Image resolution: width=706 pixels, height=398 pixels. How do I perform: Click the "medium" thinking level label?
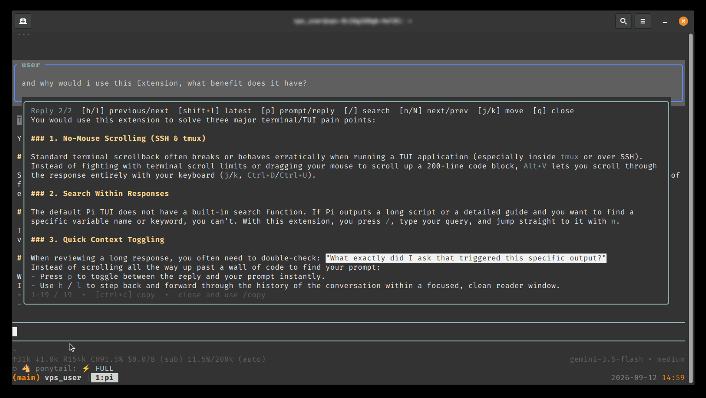pyautogui.click(x=671, y=359)
